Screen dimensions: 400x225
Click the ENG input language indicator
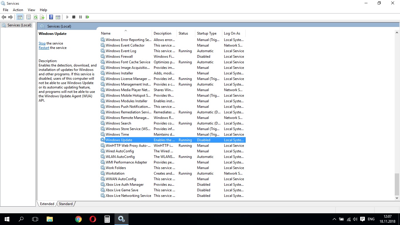(371, 219)
